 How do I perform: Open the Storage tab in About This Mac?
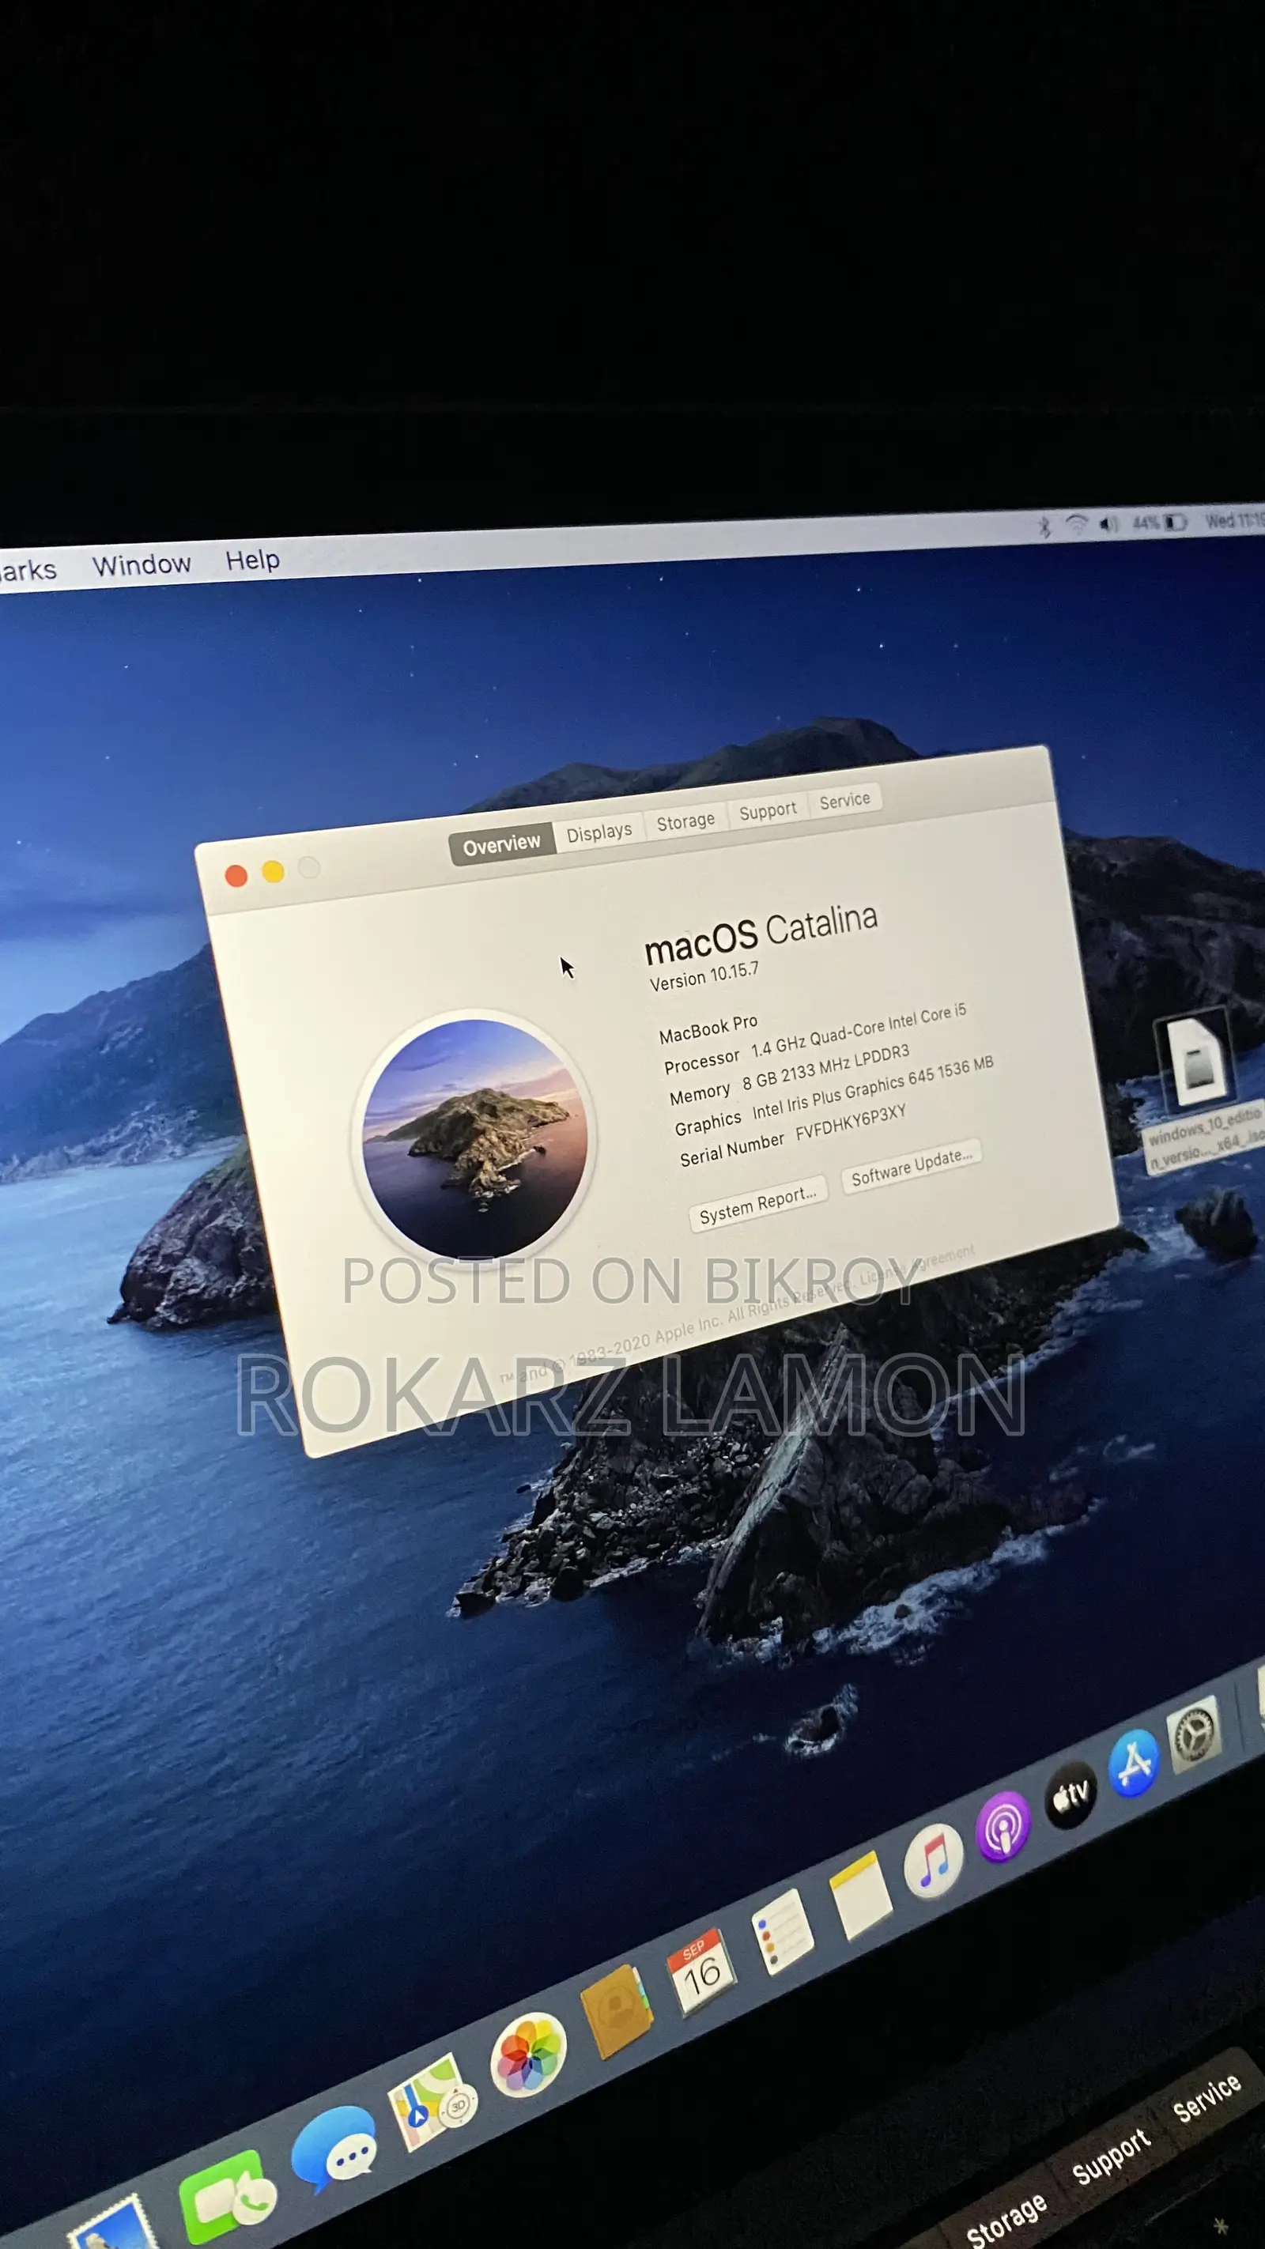[685, 821]
